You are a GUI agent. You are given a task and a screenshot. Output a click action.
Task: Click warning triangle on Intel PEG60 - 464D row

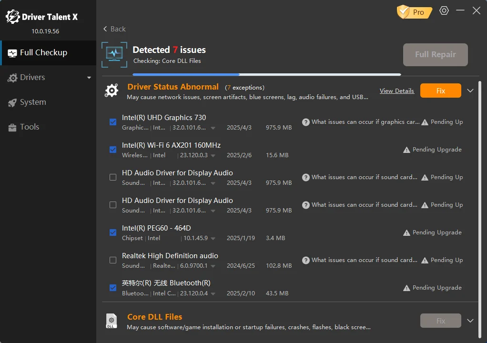406,233
